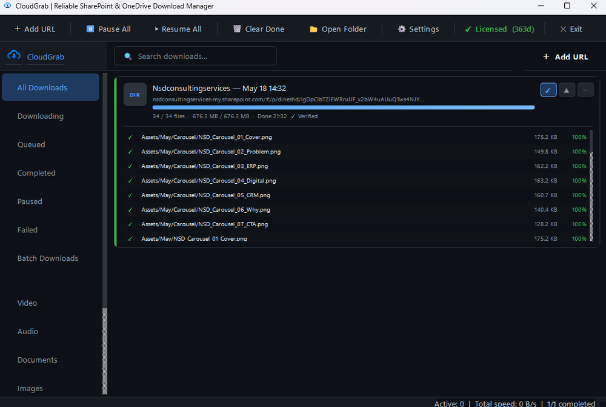Click the Pause All blue pause icon

pos(90,29)
